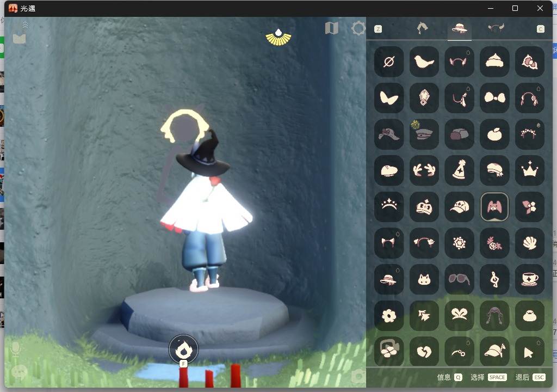Select the cat ears headband icon
The height and width of the screenshot is (392, 557).
pyautogui.click(x=389, y=243)
